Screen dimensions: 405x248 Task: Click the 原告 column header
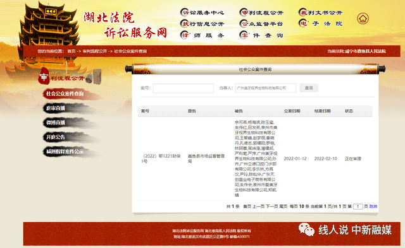(192, 111)
